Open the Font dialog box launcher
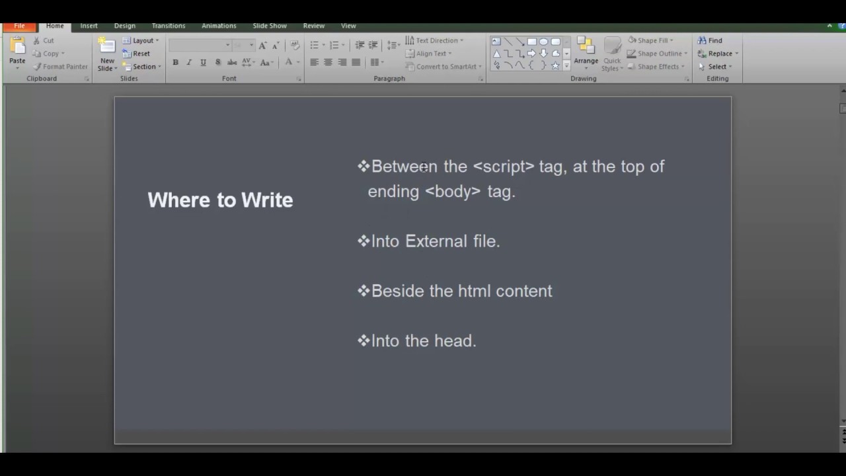 tap(299, 79)
